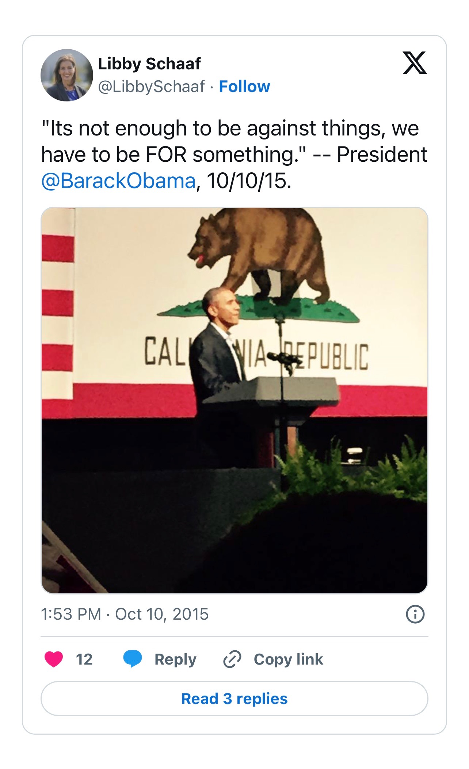Click the blue speech bubble reply icon

[133, 659]
